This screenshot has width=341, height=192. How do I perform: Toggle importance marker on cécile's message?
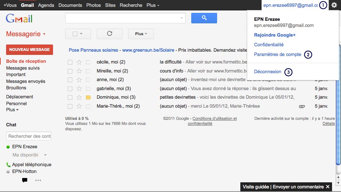pyautogui.click(x=88, y=62)
